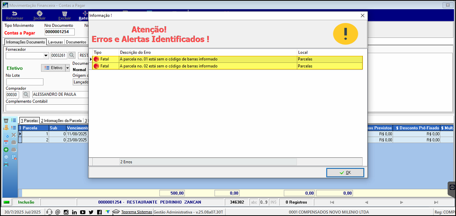The width and height of the screenshot is (456, 216).
Task: Open the Teorema Sistemas link
Action: (x=137, y=212)
